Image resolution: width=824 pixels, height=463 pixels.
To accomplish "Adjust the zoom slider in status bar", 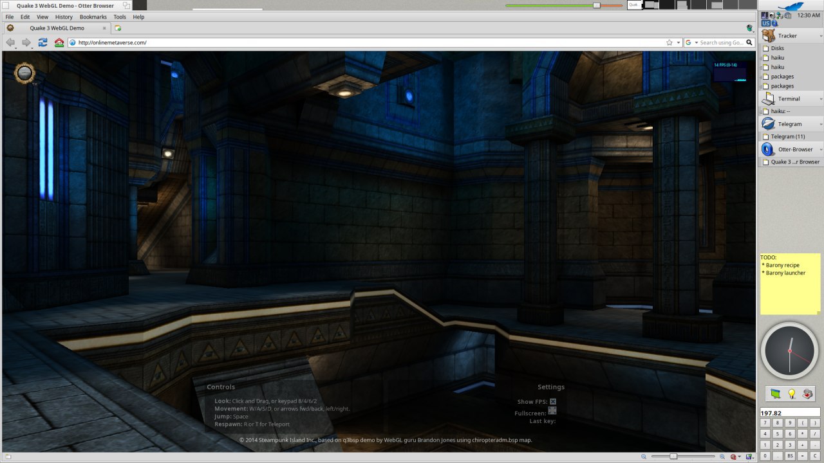I will (673, 456).
